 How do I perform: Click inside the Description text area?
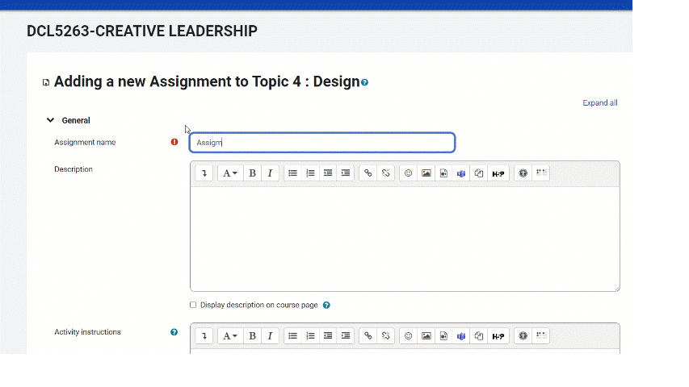(404, 239)
